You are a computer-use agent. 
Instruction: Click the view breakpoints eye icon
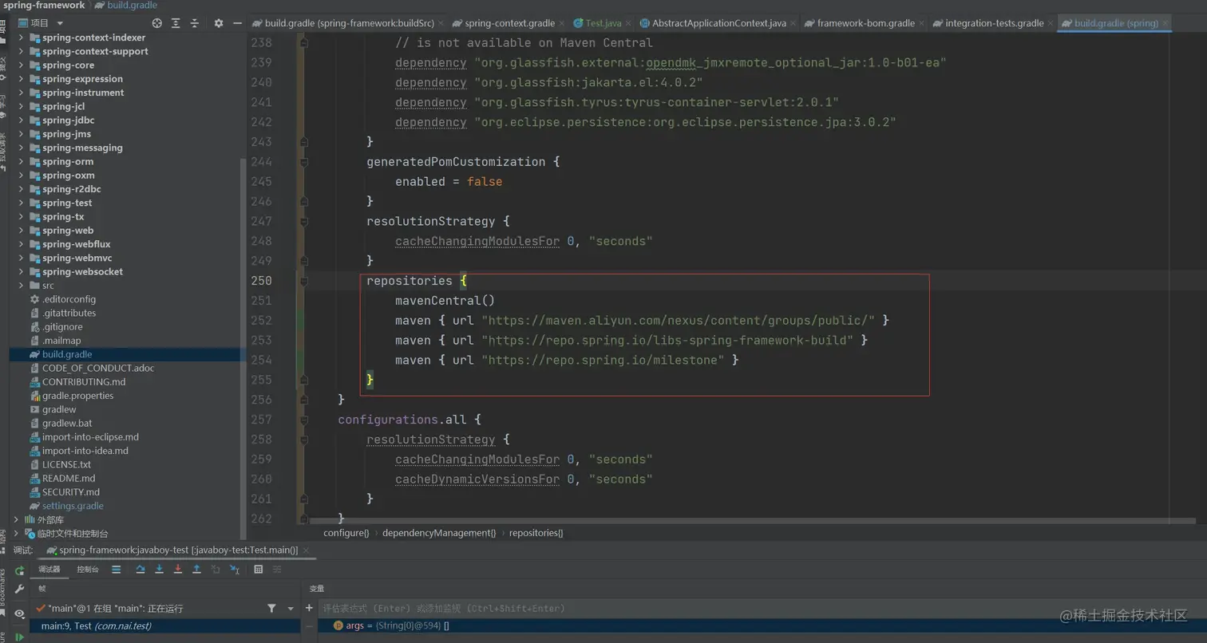19,613
